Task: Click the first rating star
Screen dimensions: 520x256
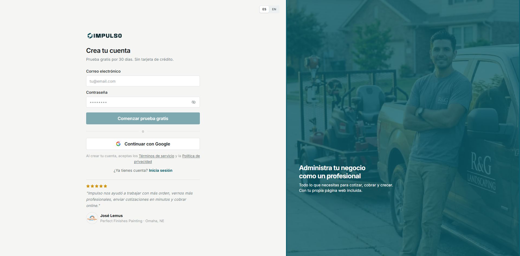Action: (x=88, y=186)
